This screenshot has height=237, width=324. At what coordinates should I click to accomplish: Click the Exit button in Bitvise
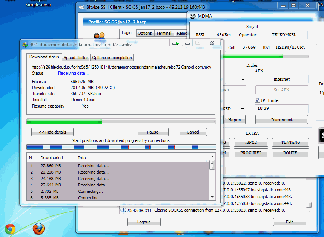pyautogui.click(x=290, y=222)
